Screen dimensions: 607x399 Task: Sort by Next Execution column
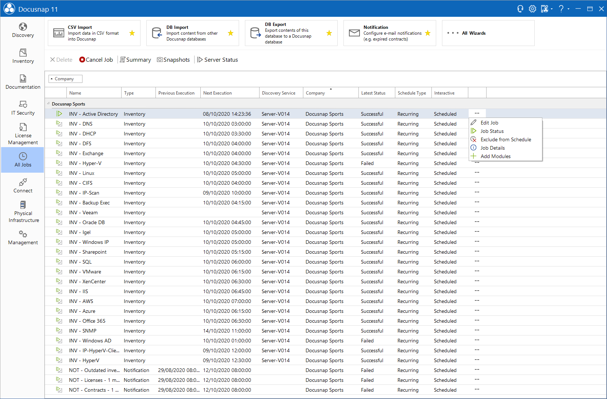(x=230, y=93)
